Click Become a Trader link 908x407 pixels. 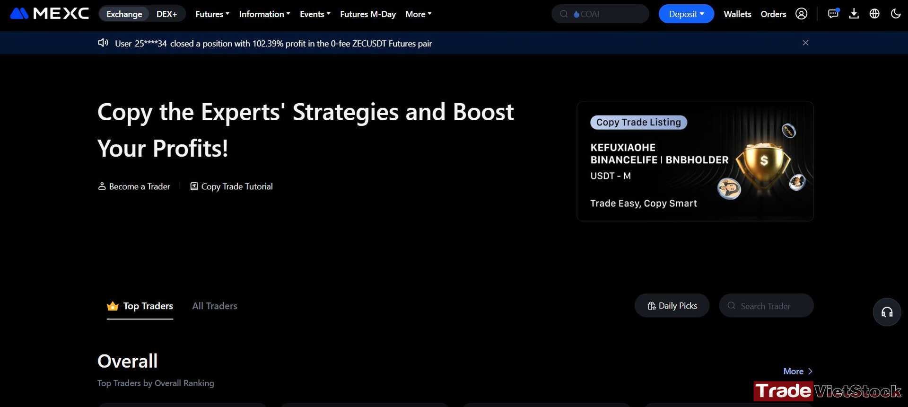[x=134, y=186]
